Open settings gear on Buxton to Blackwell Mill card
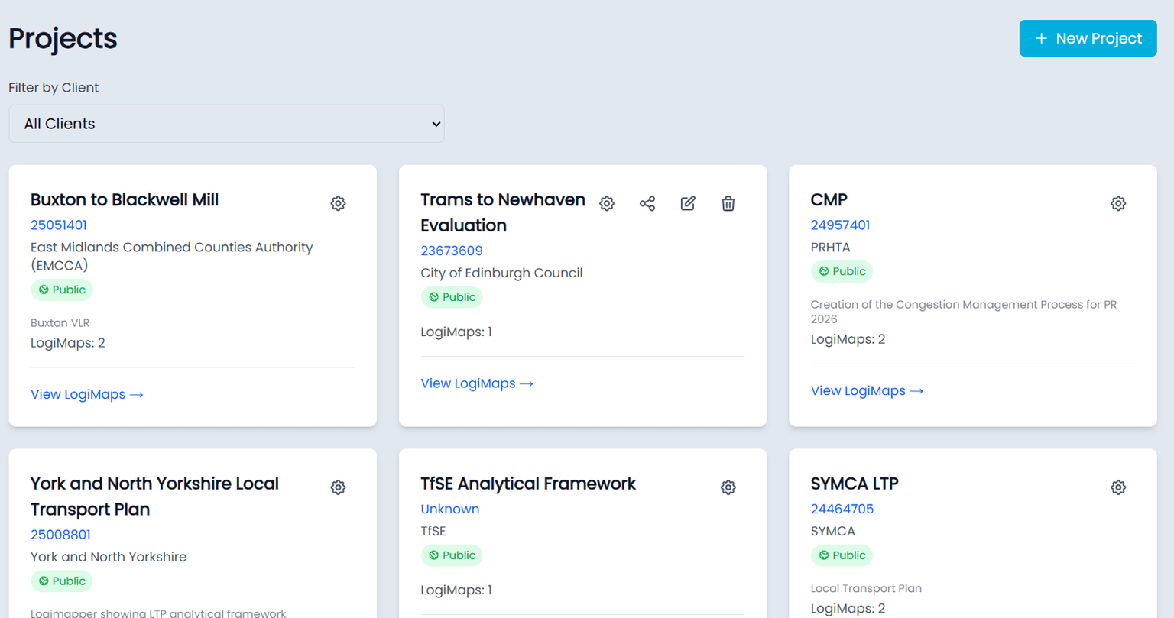1174x618 pixels. click(x=338, y=203)
